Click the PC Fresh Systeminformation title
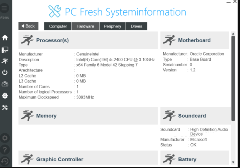240x168 pixels. [x=126, y=12]
